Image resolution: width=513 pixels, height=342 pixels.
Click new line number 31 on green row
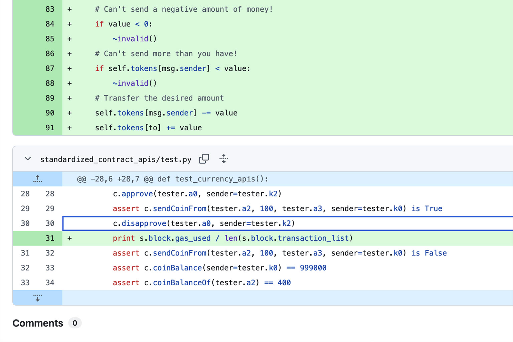(x=50, y=238)
